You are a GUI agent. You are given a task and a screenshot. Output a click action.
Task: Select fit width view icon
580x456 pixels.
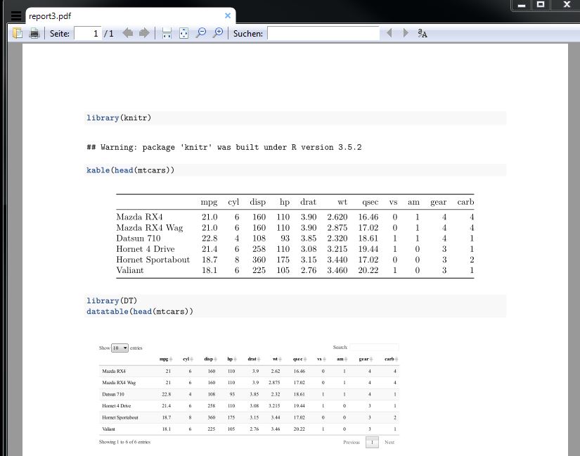[167, 33]
